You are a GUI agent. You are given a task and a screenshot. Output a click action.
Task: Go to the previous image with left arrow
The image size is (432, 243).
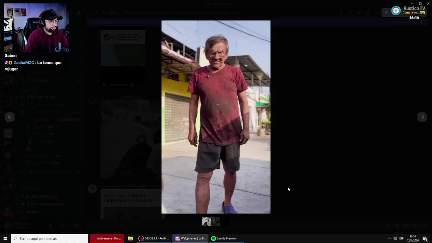point(10,117)
